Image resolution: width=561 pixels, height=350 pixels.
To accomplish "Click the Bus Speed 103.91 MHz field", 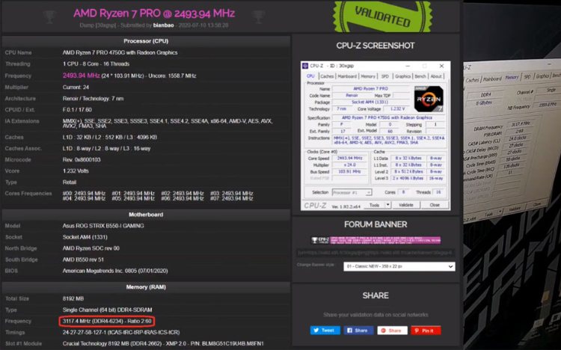I will click(x=350, y=172).
